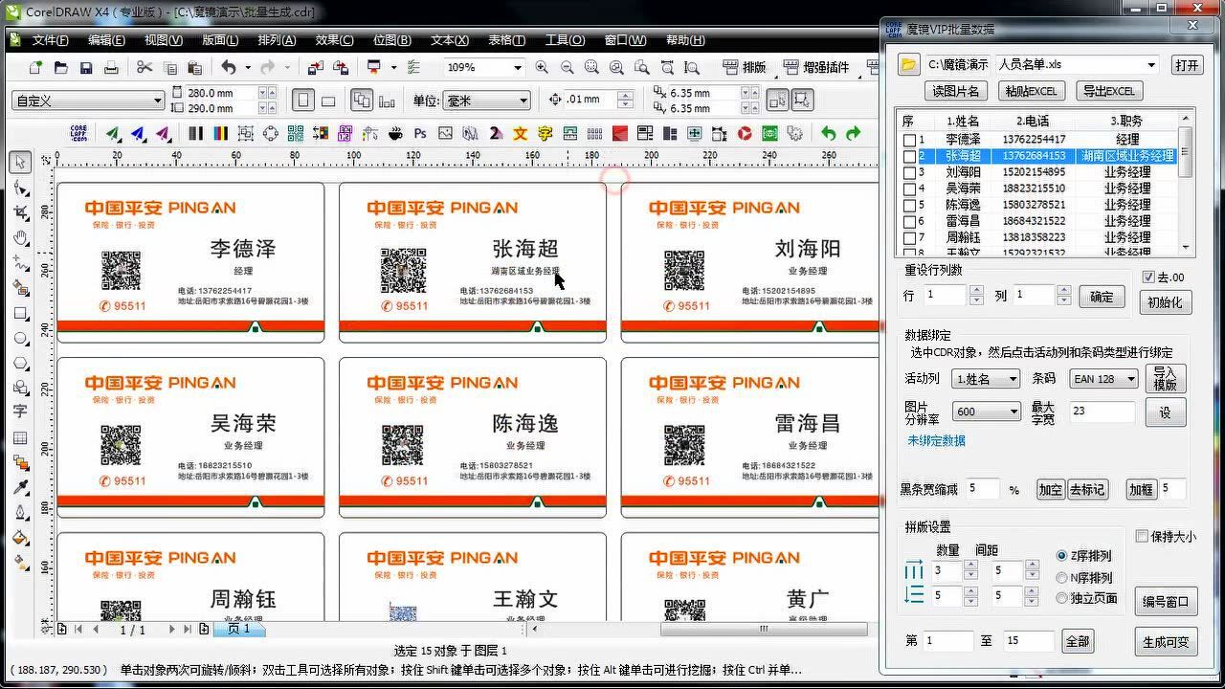Viewport: 1225px width, 689px height.
Task: Open the 人员名单.xls file dropdown
Action: [1152, 65]
